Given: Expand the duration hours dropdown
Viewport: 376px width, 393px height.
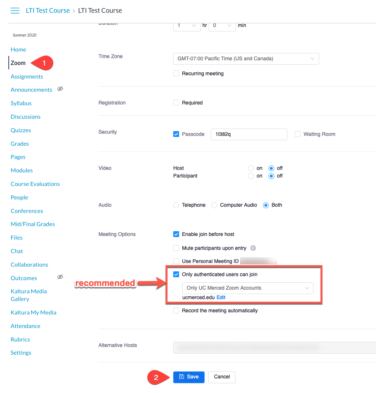Looking at the screenshot, I should 187,26.
